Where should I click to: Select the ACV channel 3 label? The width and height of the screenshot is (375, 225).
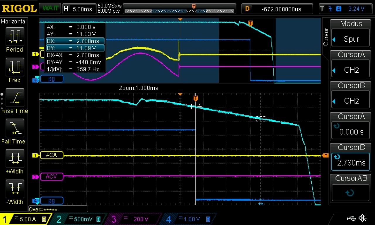[51, 177]
